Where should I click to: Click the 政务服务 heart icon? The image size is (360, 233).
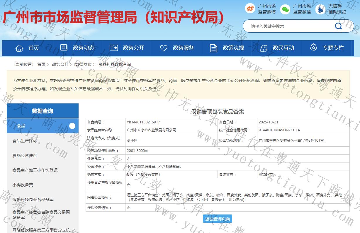[164, 48]
